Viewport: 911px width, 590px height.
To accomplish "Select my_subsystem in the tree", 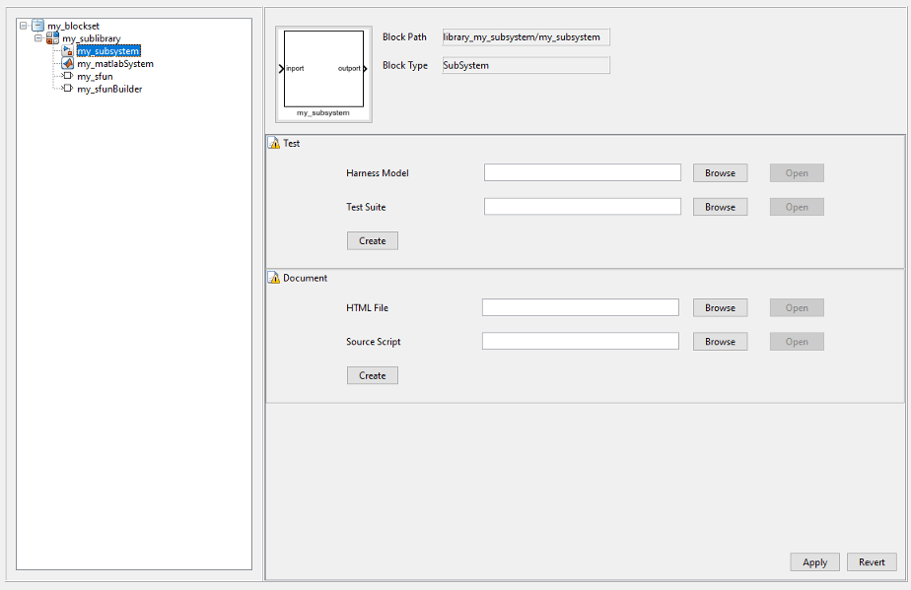I will pos(108,51).
